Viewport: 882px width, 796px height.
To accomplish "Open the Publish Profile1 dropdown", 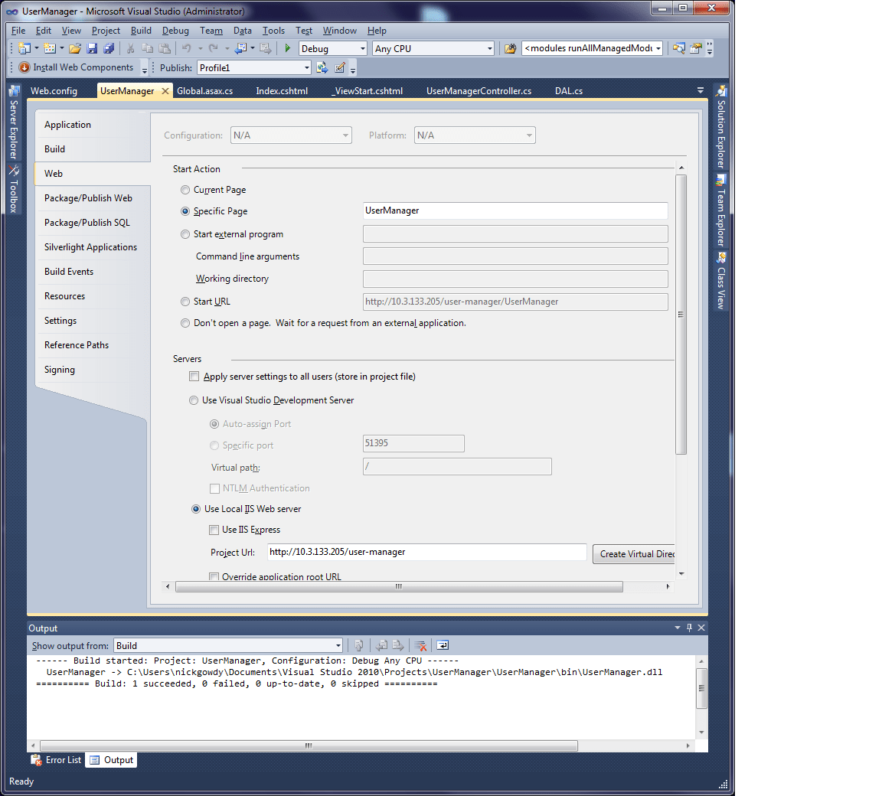I will tap(306, 68).
